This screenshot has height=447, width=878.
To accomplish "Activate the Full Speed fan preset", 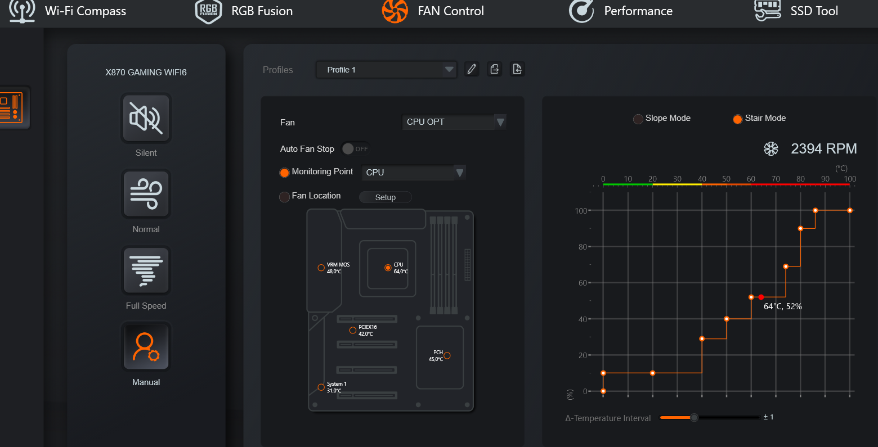I will [x=146, y=271].
